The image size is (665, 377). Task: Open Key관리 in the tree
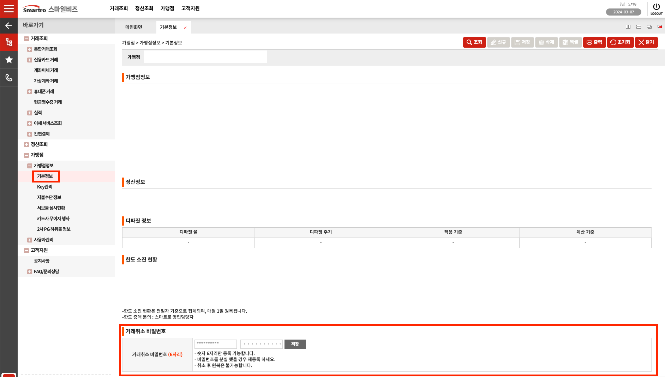pos(45,187)
